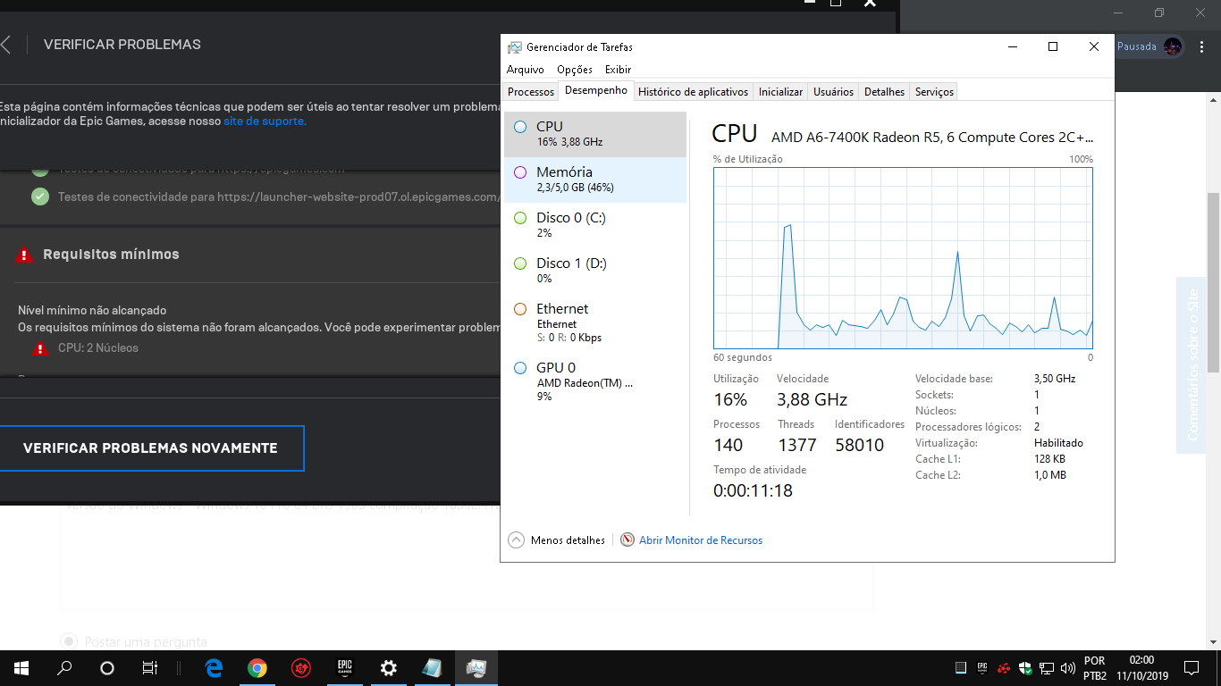Click green check on launcher-website connectivity test
Viewport: 1221px width, 686px height.
pos(40,197)
